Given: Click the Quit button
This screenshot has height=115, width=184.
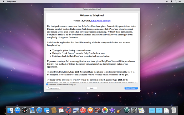Looking at the screenshot, I should (x=92, y=88).
